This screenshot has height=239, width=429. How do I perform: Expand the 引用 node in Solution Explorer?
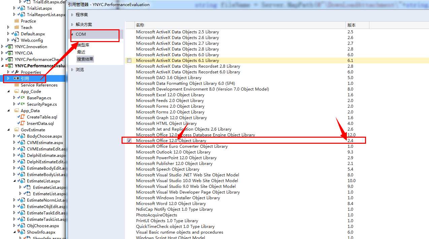(x=8, y=78)
